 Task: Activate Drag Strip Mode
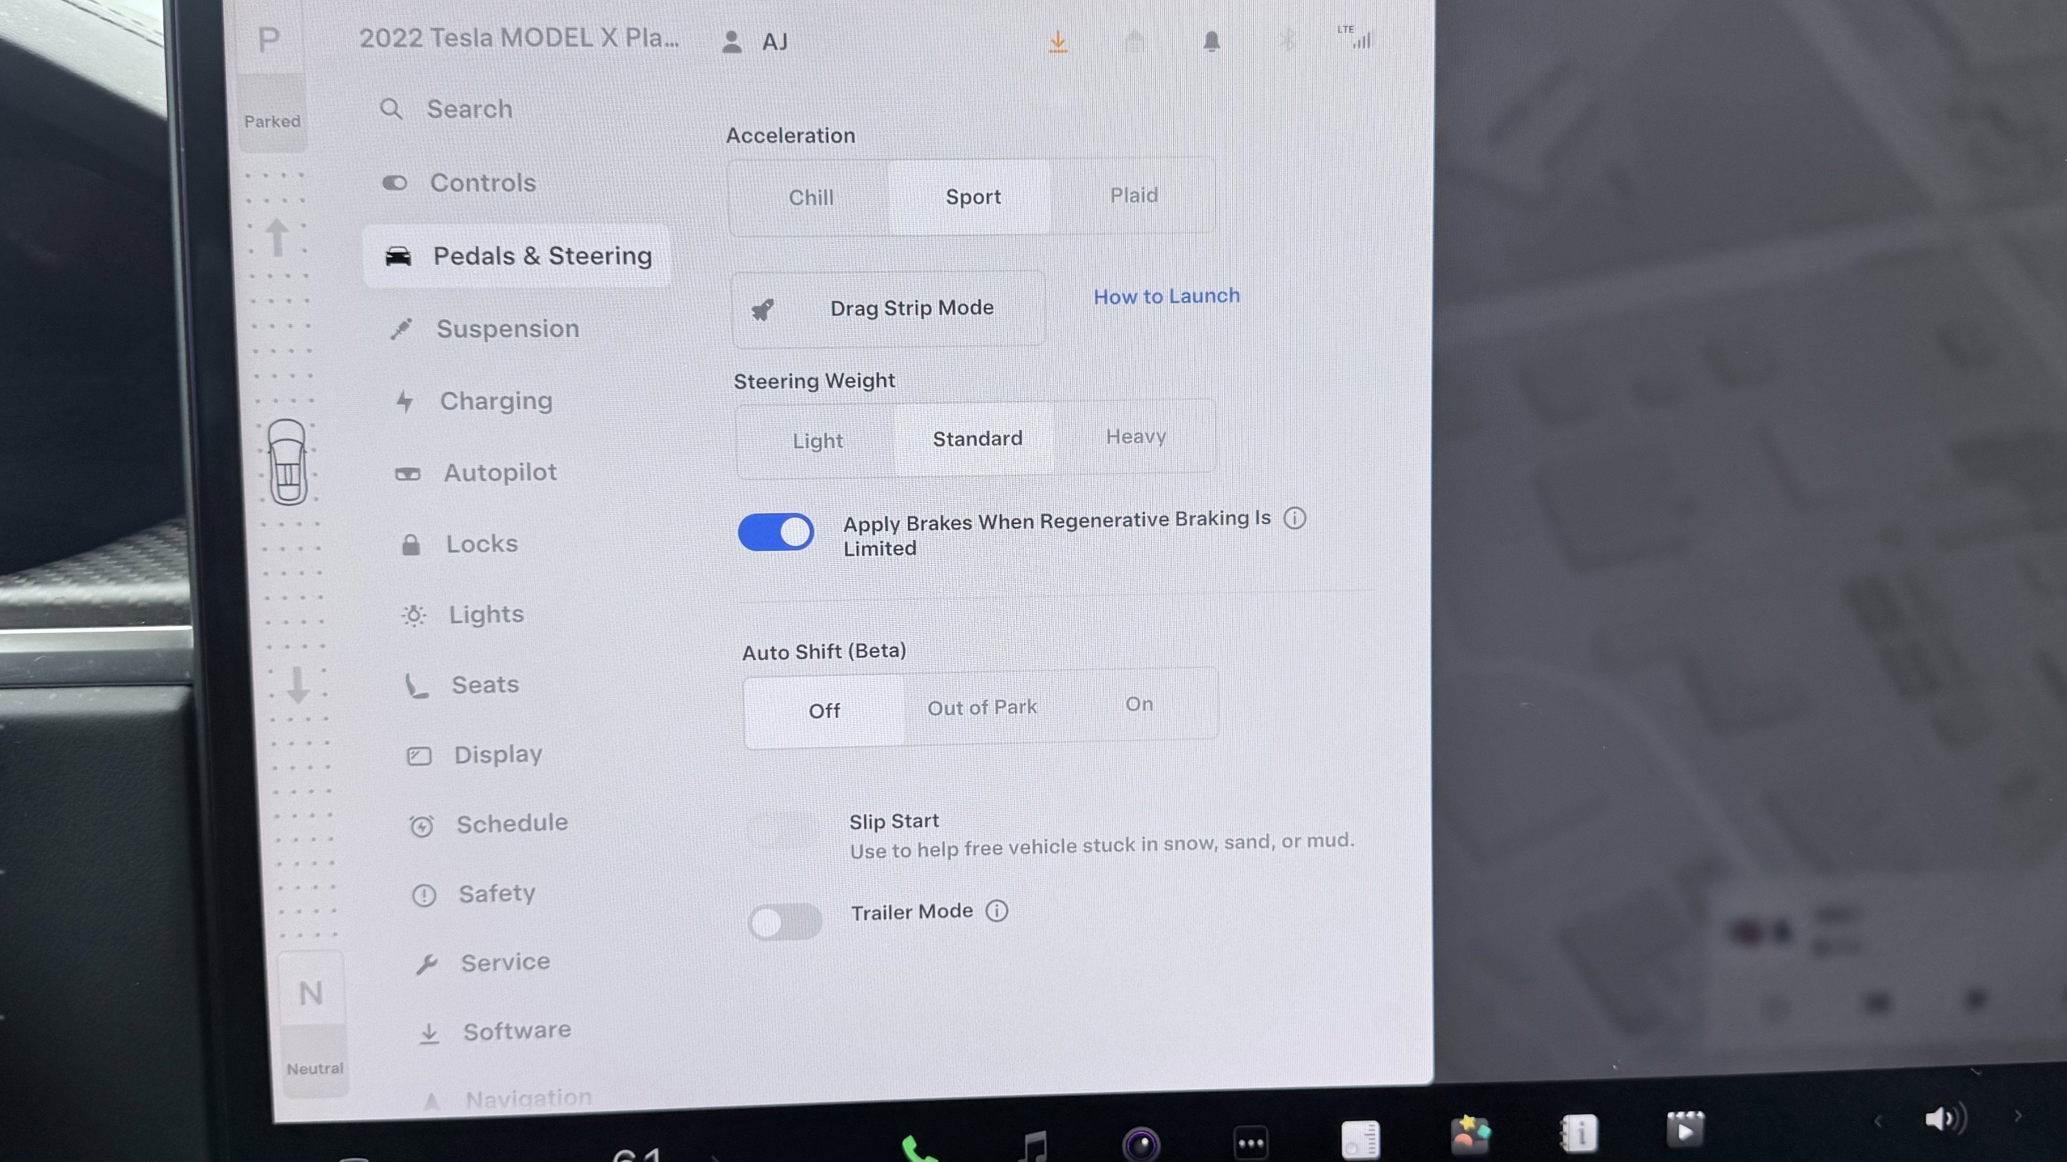pos(889,309)
